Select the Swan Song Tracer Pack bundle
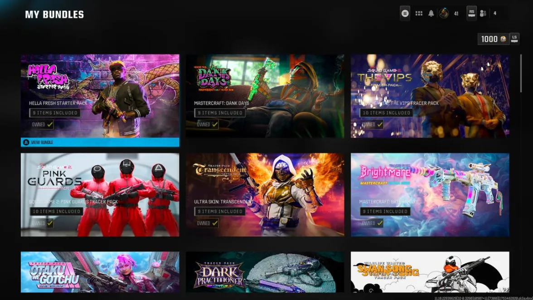Screen dimensions: 533x300 click(x=430, y=272)
